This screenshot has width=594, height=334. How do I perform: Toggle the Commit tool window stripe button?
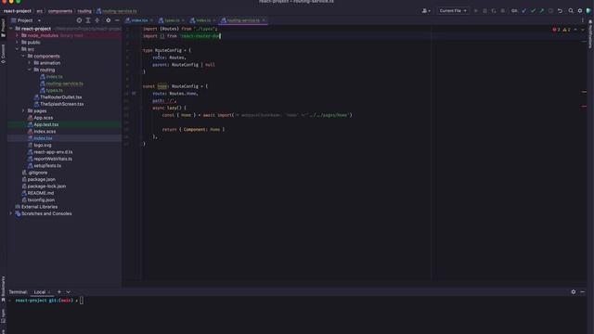point(3,54)
